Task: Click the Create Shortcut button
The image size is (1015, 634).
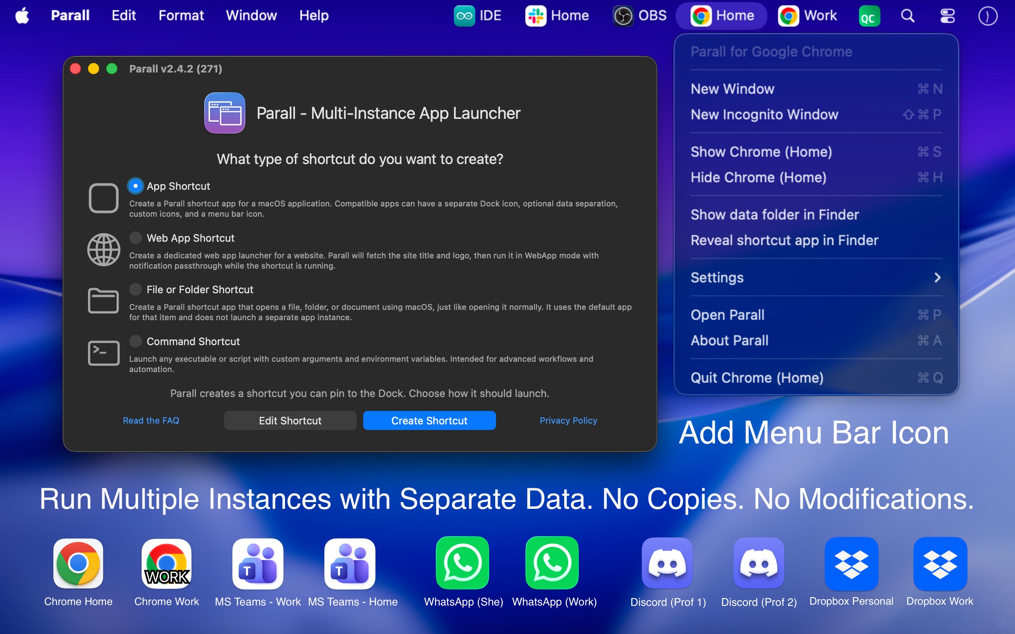Action: (429, 420)
